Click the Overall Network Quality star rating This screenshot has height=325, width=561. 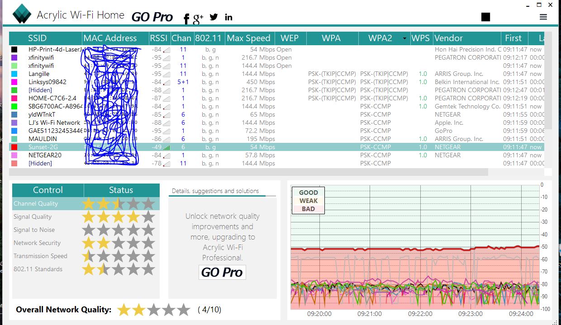[x=154, y=310]
